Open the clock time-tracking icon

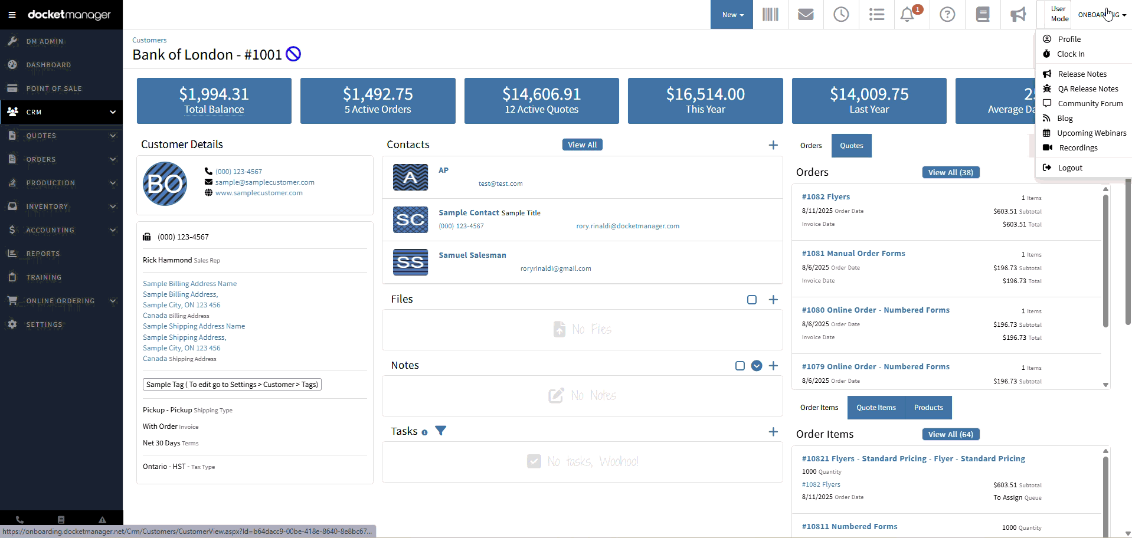841,15
